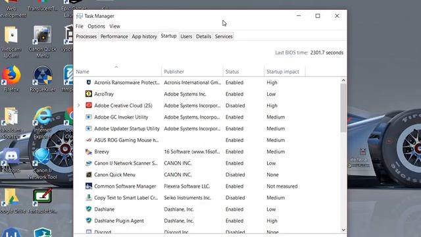Select the Internet Explorer desktop icon
The width and height of the screenshot is (421, 237).
click(x=43, y=123)
